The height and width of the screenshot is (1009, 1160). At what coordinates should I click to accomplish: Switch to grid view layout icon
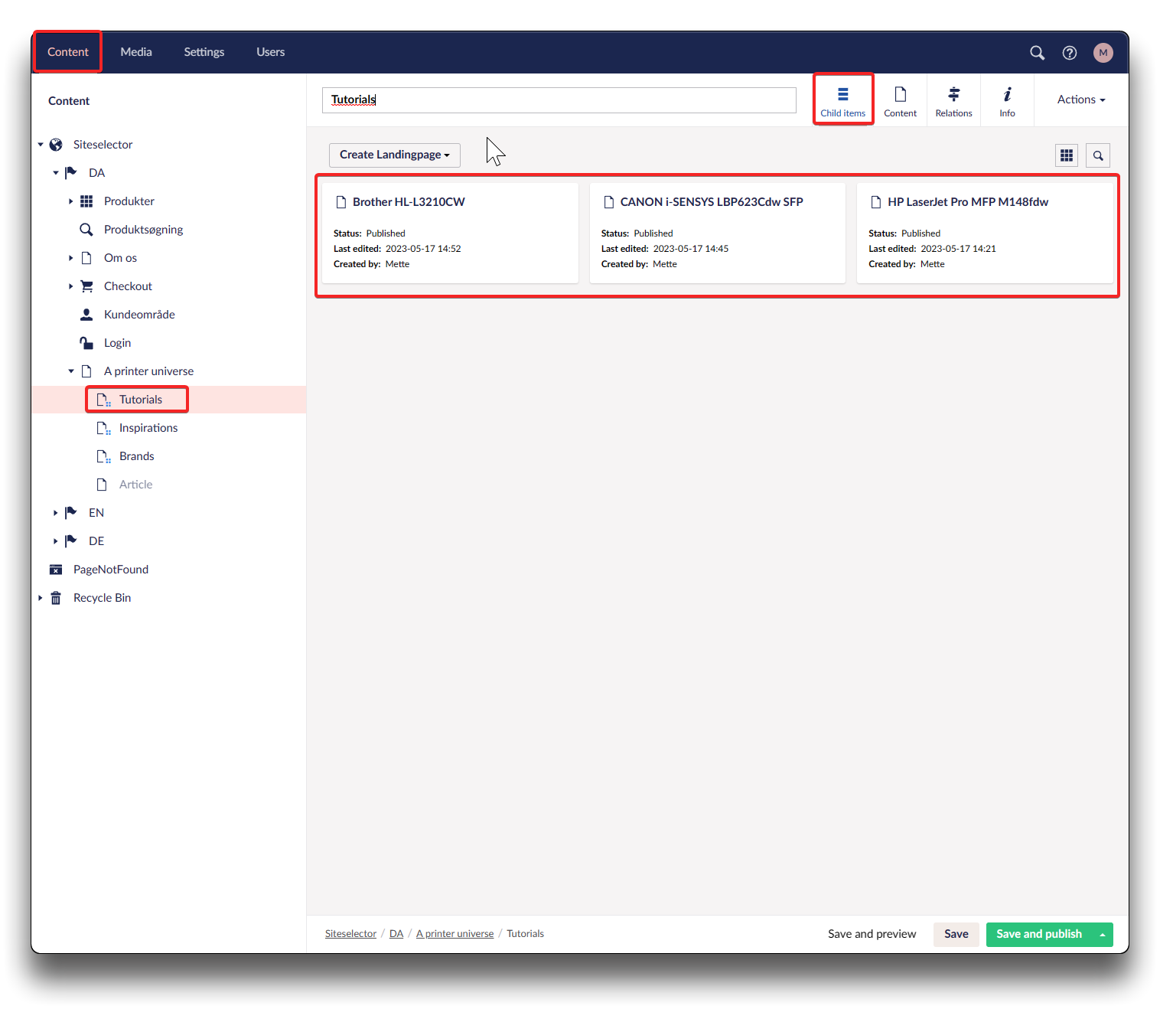pyautogui.click(x=1067, y=155)
